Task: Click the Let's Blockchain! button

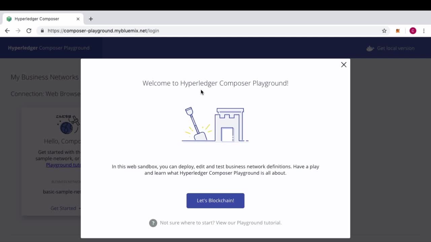Action: point(215,201)
